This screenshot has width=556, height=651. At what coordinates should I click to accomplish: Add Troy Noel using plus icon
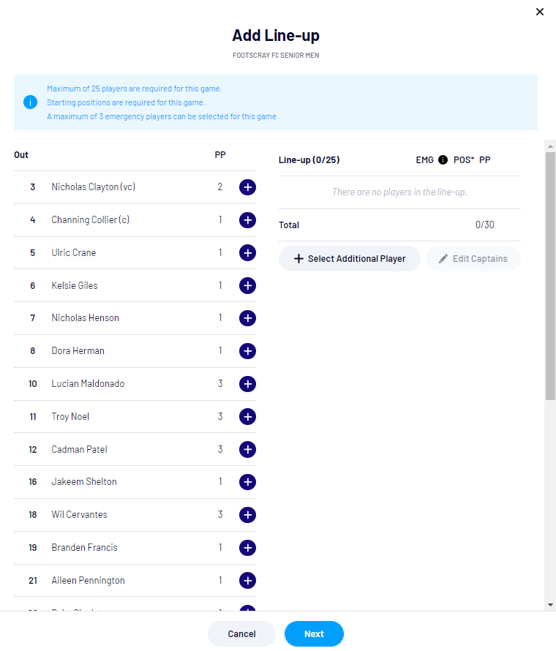pyautogui.click(x=247, y=417)
